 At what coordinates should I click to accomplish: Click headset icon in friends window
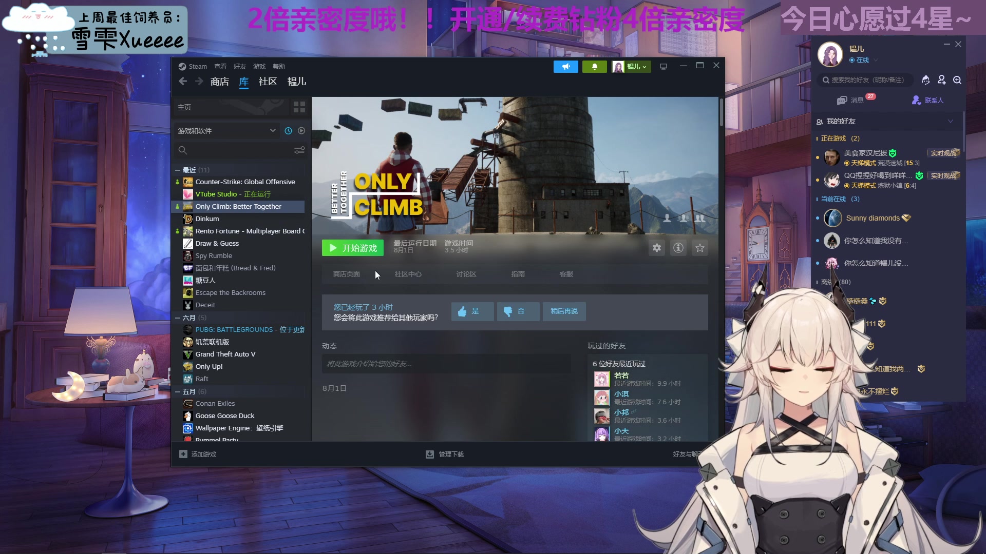(x=925, y=80)
